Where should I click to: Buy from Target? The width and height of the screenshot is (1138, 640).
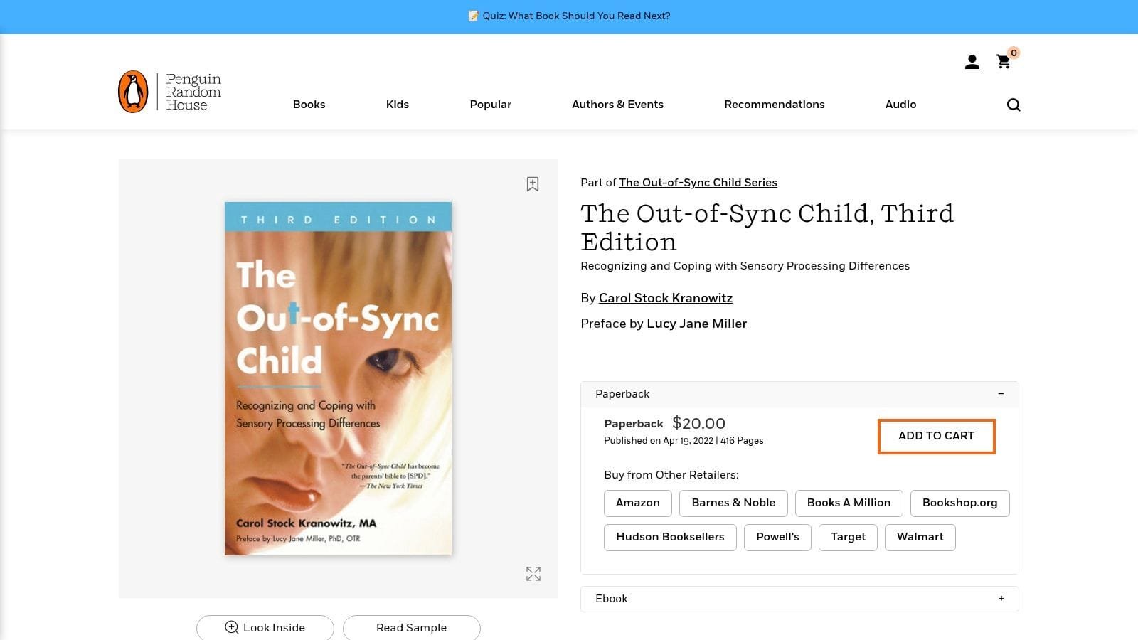click(848, 537)
